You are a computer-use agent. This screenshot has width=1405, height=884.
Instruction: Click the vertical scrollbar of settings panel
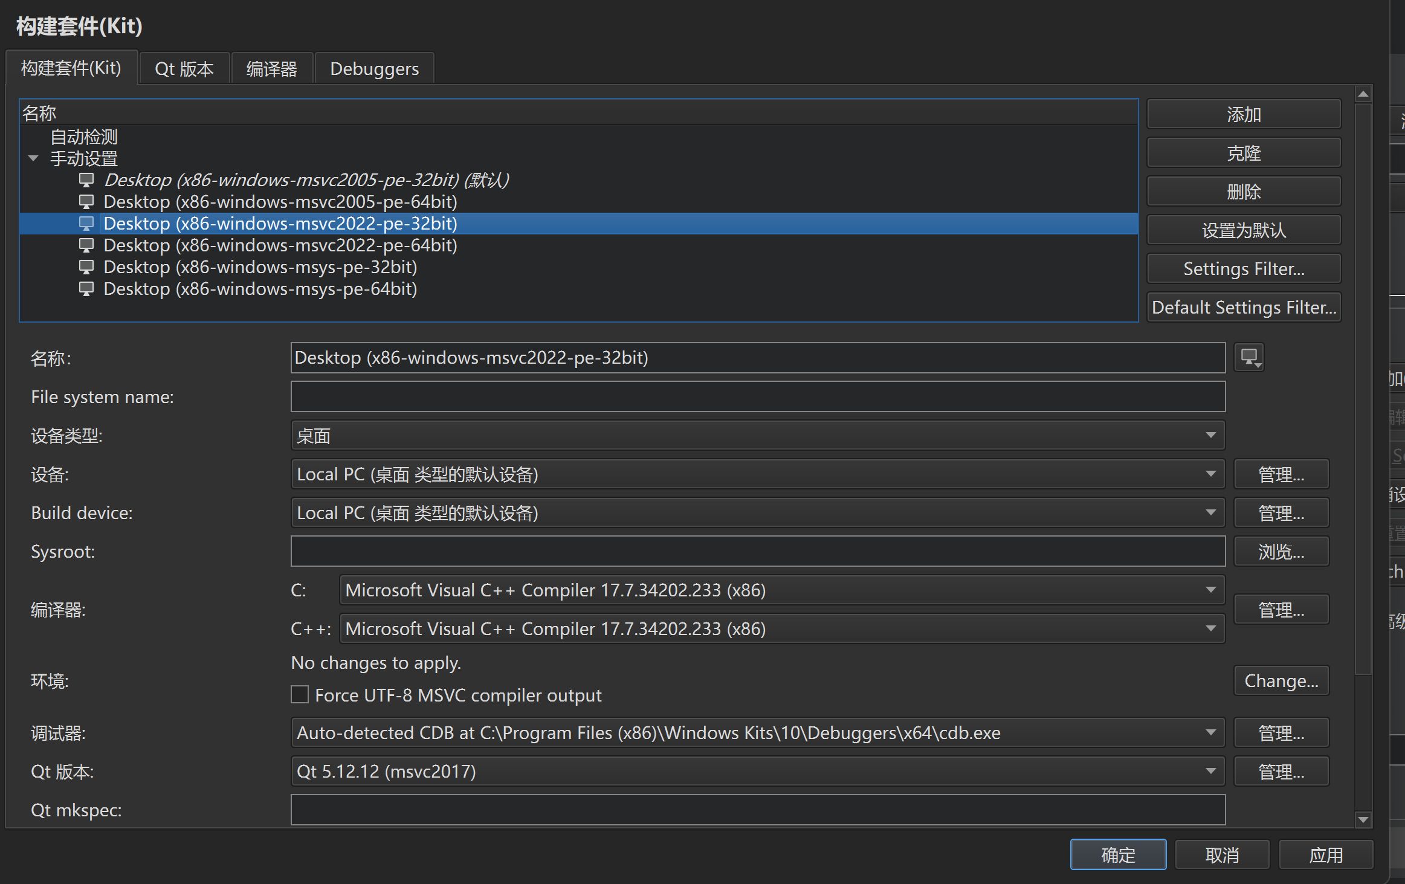coord(1363,387)
